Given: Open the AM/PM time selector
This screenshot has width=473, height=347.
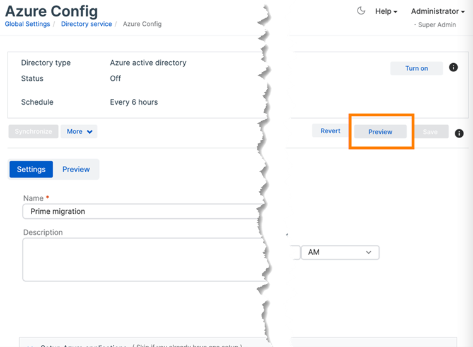Looking at the screenshot, I should [x=340, y=252].
